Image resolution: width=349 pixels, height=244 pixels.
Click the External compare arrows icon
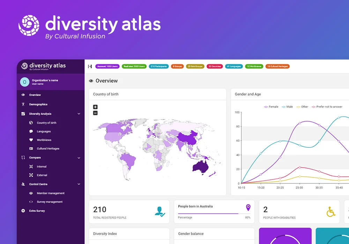pyautogui.click(x=31, y=175)
